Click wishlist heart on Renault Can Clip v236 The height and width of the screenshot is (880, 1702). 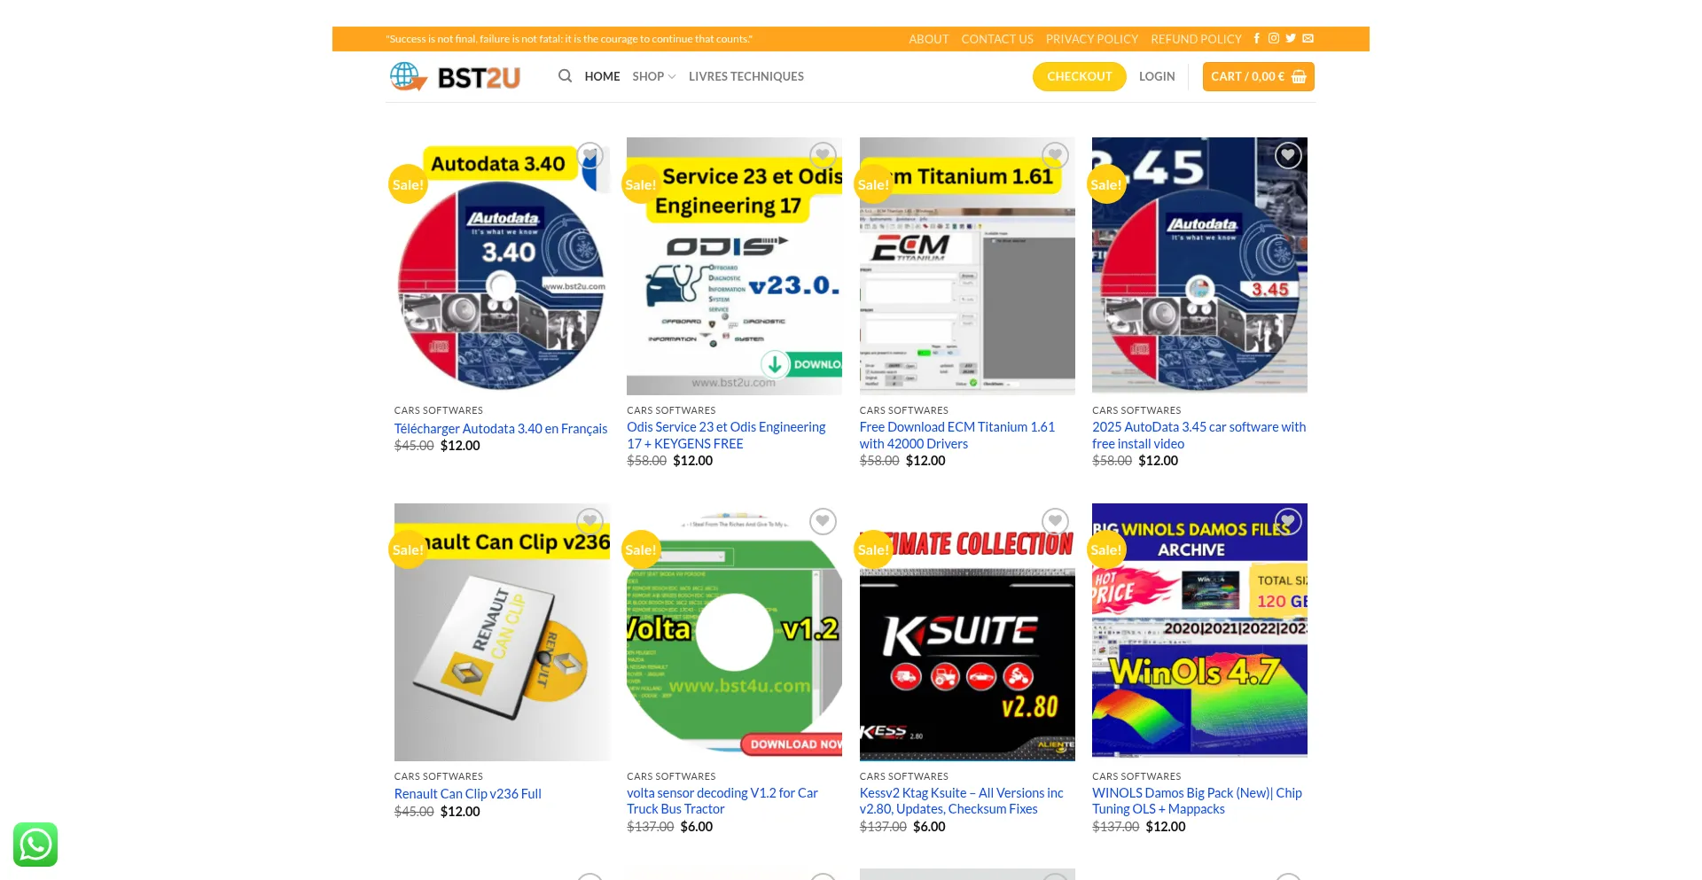coord(589,521)
